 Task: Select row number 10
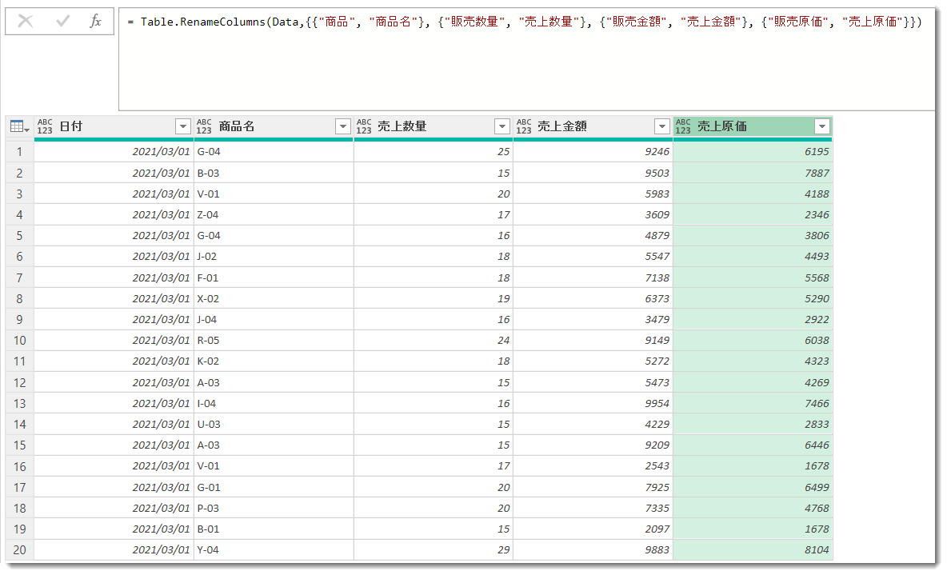point(19,340)
